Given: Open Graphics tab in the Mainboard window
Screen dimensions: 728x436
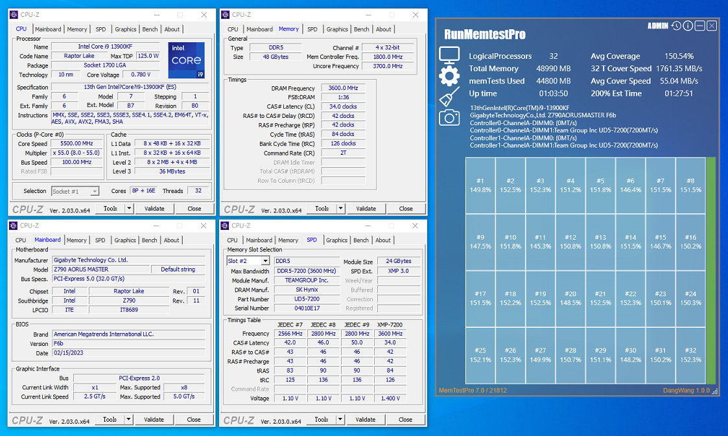Looking at the screenshot, I should click(x=125, y=240).
